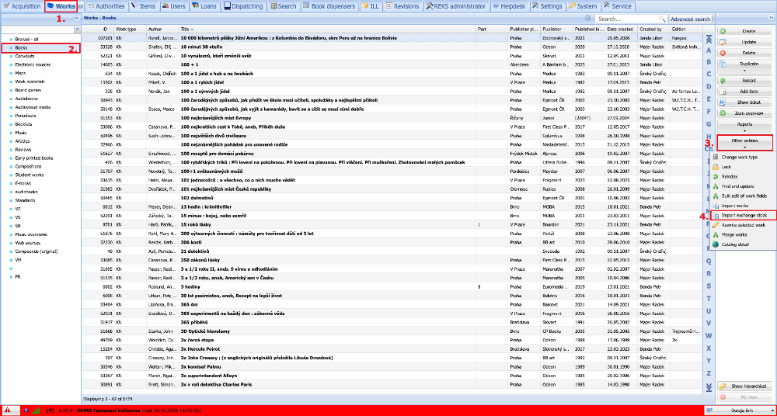Click the Create button
Viewport: 777px width, 416px height.
coord(745,31)
